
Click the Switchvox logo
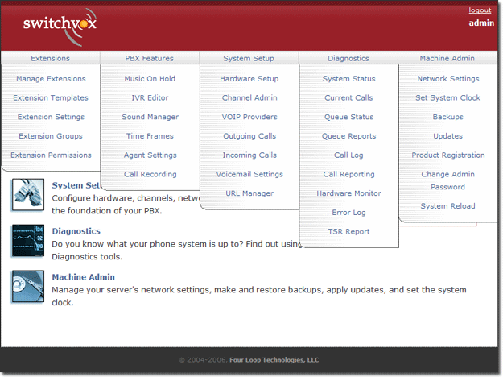coord(60,27)
